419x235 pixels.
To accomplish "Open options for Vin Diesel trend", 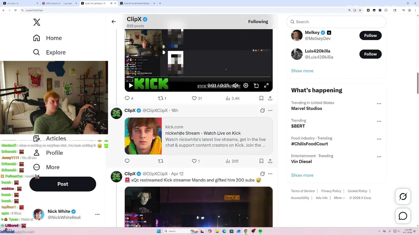I will point(379,157).
